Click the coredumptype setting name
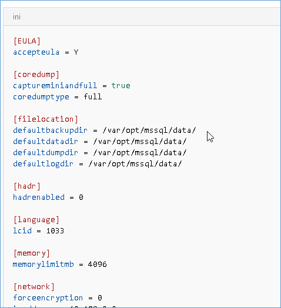 [41, 97]
